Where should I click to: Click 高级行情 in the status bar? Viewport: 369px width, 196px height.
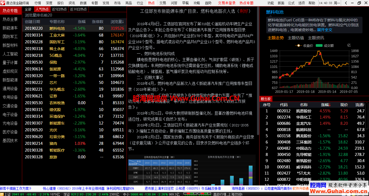219,194
